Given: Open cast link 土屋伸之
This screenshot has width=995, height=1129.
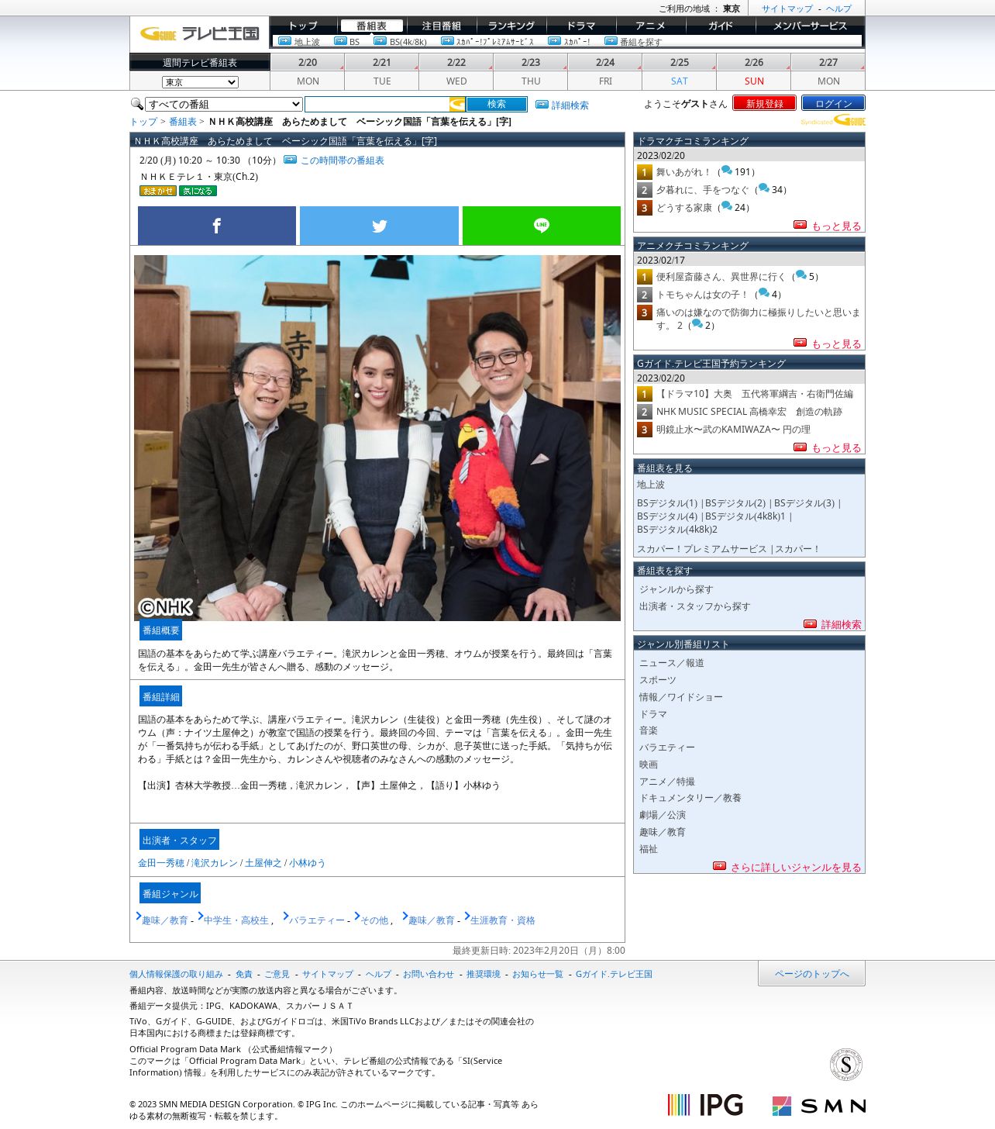Looking at the screenshot, I should pos(263,862).
